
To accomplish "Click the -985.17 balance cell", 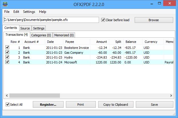I will tap(133, 53).
